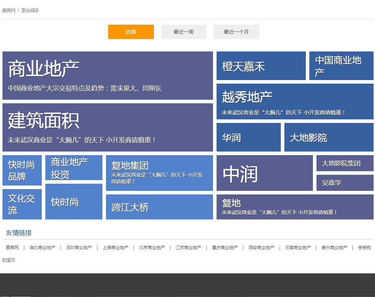Image resolution: width=375 pixels, height=297 pixels.
Task: Open the 快时尚品牌 tile
Action: [x=22, y=170]
